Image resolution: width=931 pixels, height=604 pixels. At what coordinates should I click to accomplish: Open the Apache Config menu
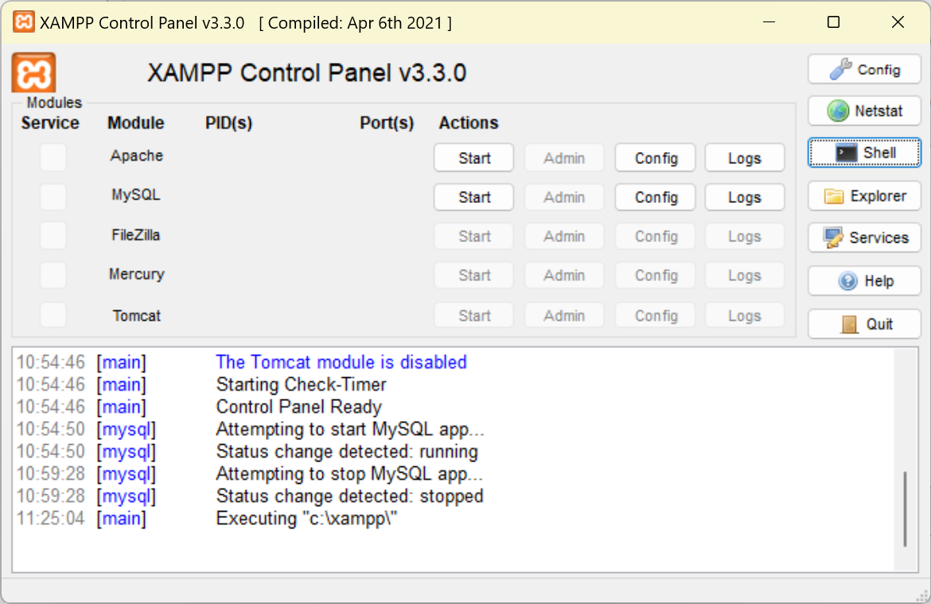(656, 158)
